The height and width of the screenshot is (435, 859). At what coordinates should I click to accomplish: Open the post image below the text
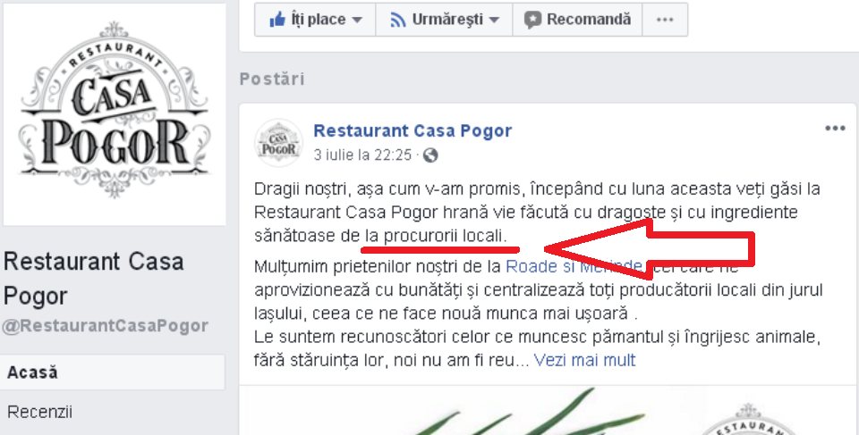[549, 410]
